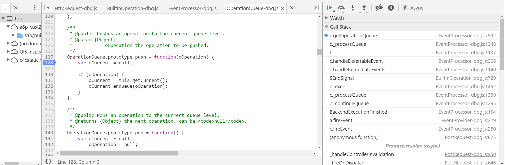Close the OperationQueue-dbg.js tab
Image resolution: width=505 pixels, height=165 pixels.
[282, 8]
